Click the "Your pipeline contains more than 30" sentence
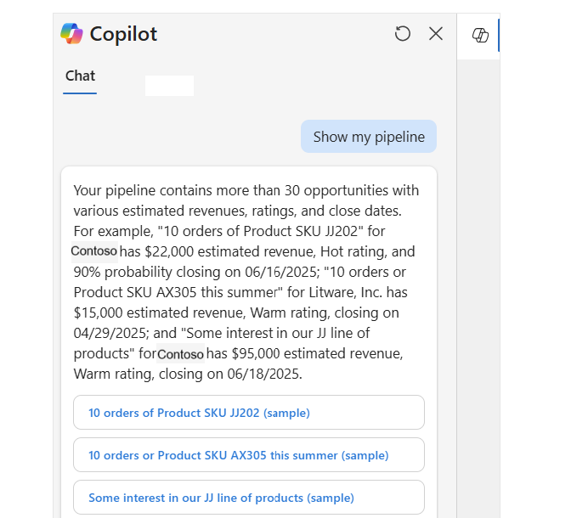This screenshot has height=518, width=588. [x=186, y=190]
